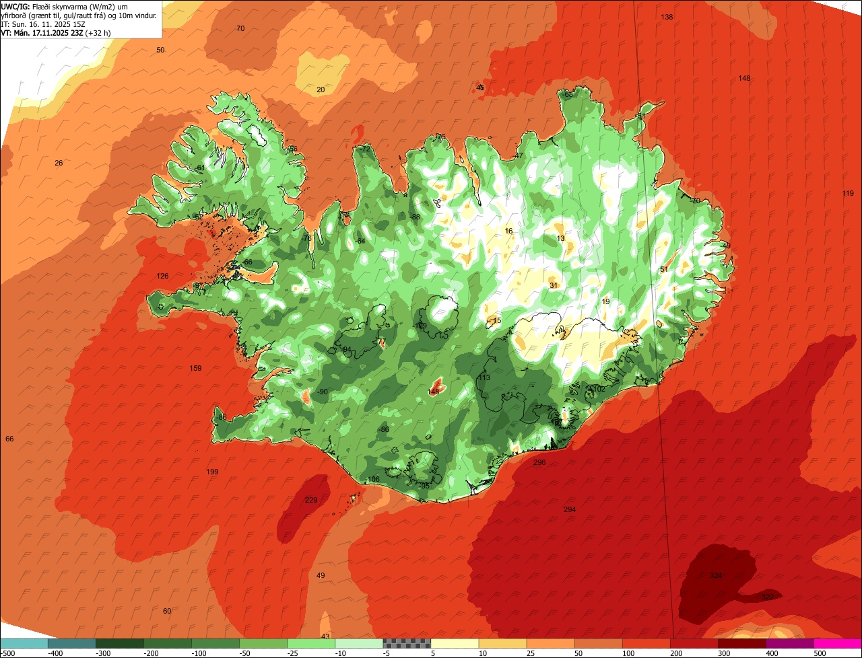Click the value 322 on the map

(x=768, y=597)
